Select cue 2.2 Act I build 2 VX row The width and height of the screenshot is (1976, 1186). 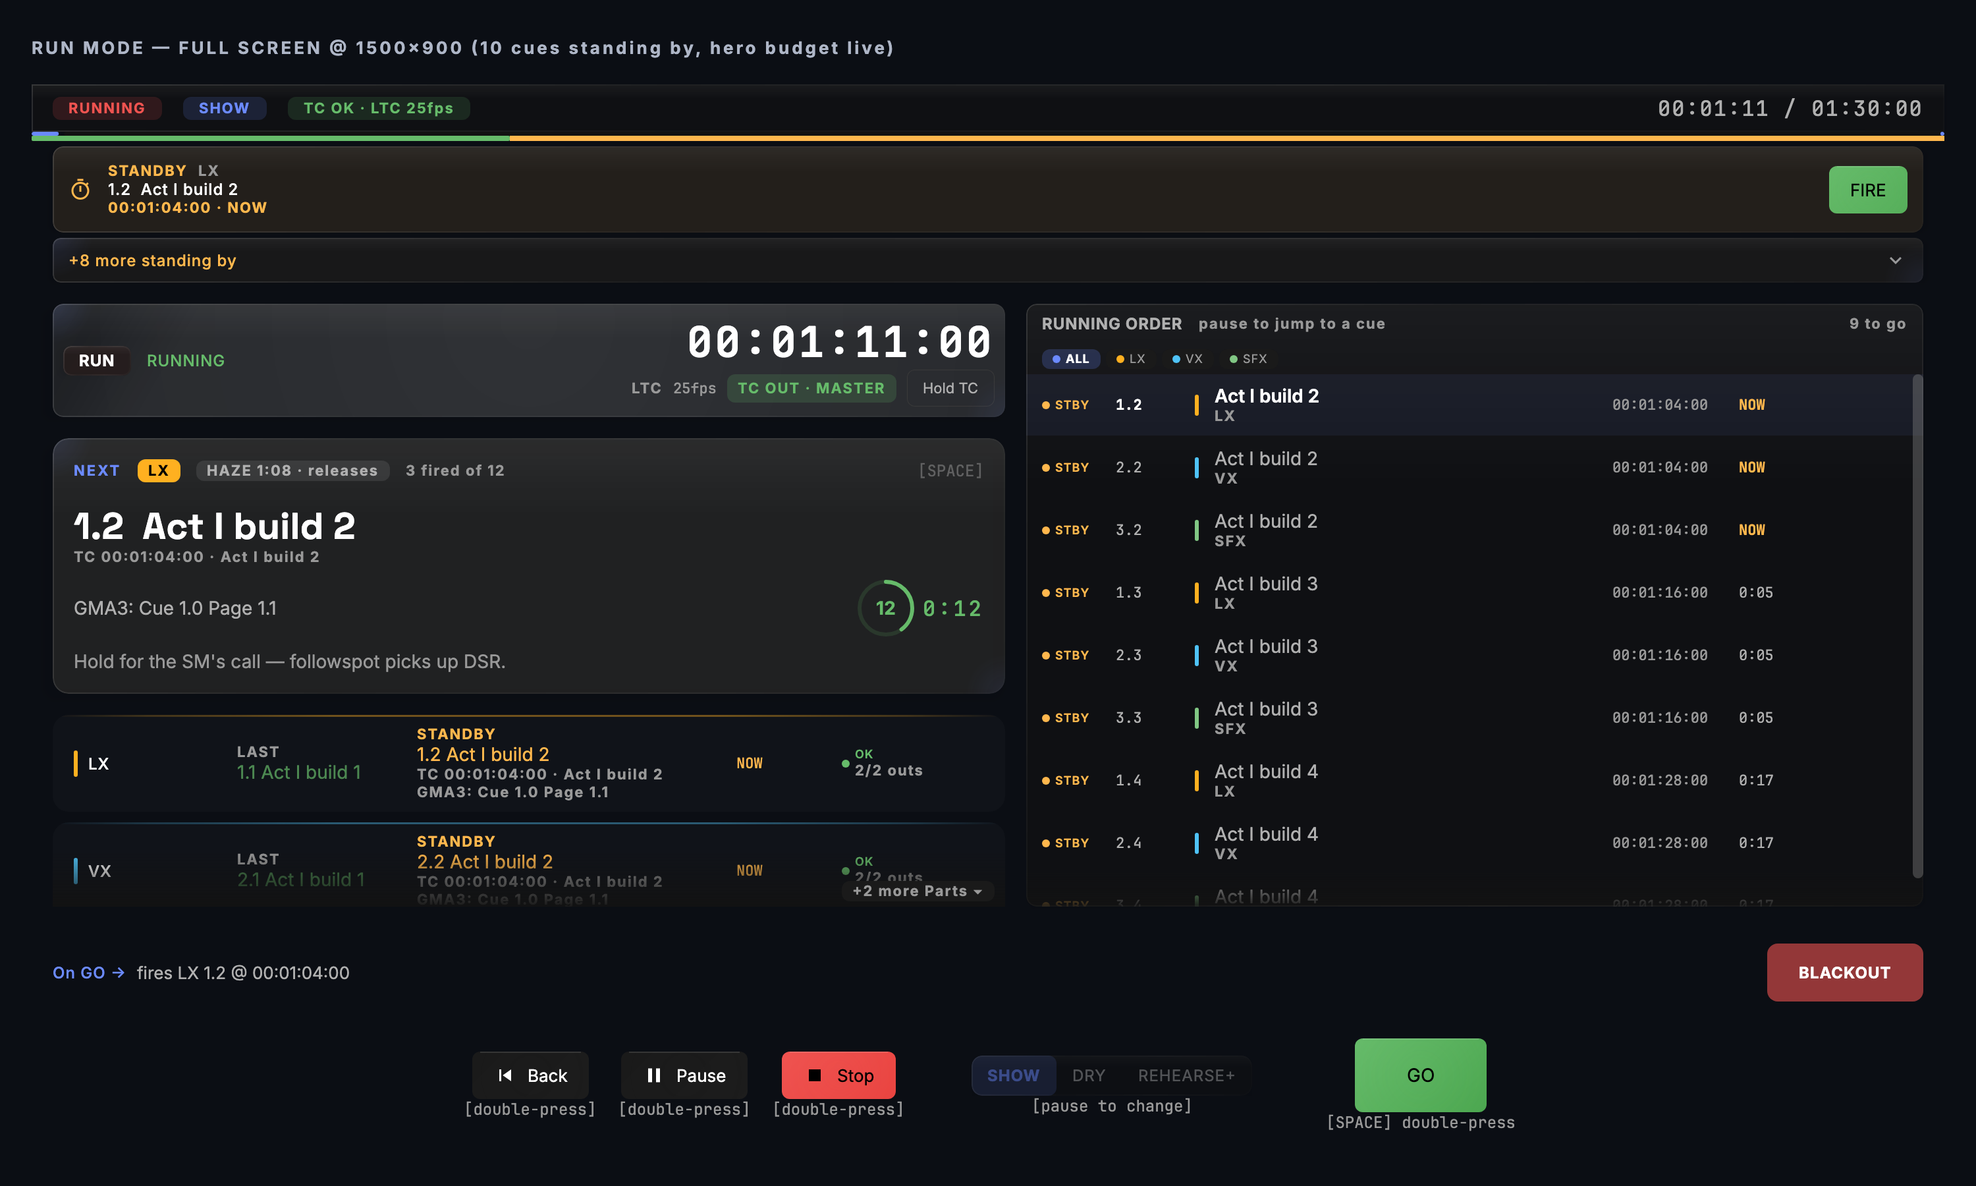[1469, 468]
